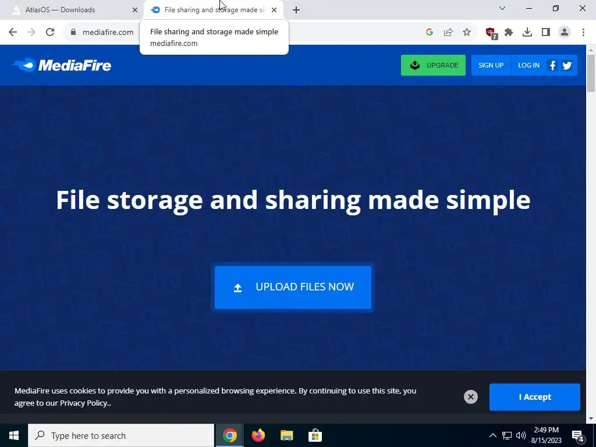
Task: Open the MediaFire logo home link
Action: point(62,65)
